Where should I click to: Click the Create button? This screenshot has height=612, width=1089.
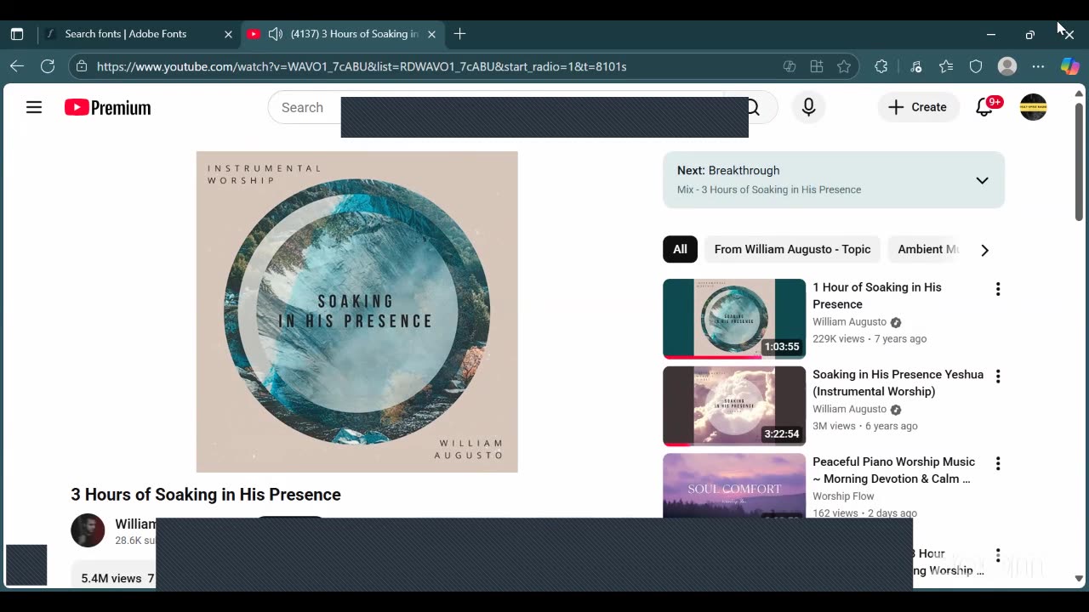917,107
